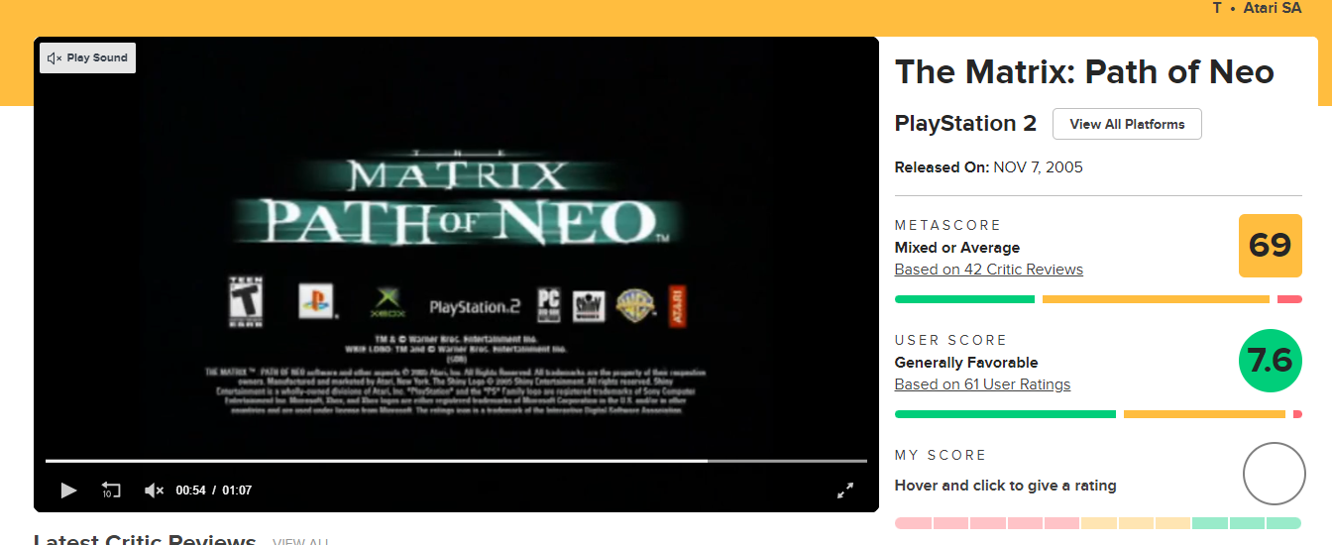Select the first red rating segment

913,523
